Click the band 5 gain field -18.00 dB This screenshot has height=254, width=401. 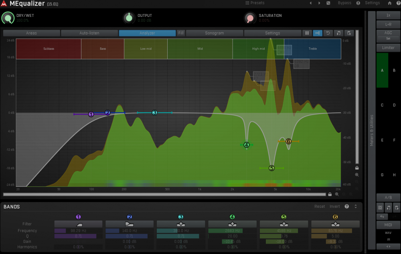pos(284,242)
